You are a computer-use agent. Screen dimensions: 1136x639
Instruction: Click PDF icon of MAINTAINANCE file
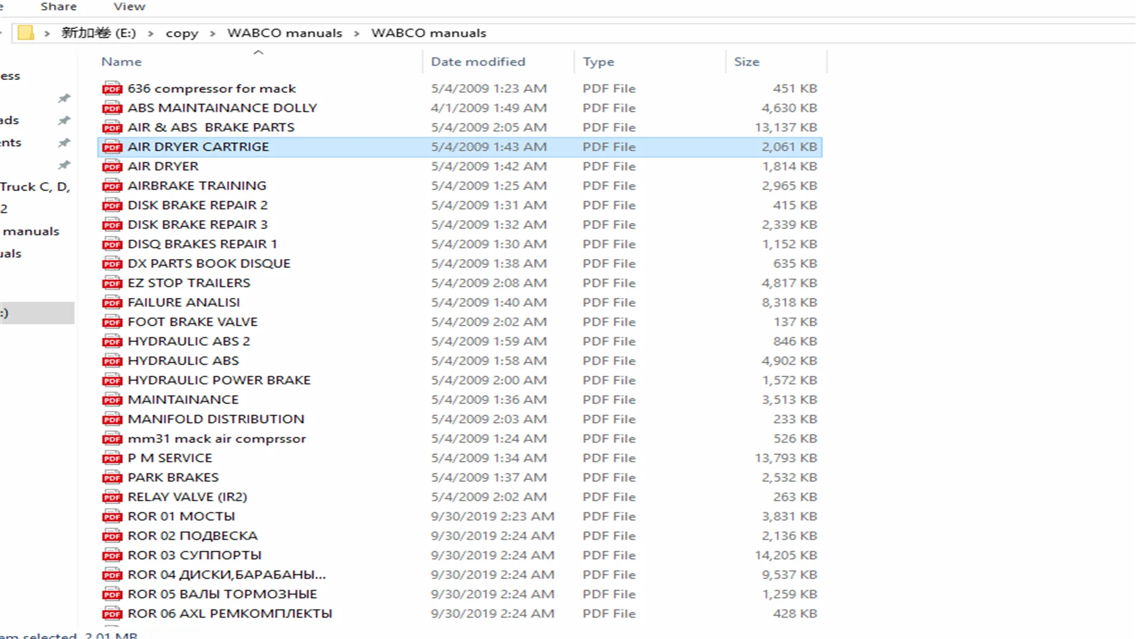(112, 400)
